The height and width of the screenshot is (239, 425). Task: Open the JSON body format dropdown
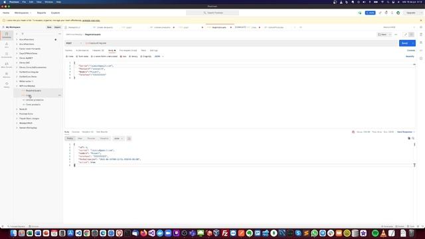pos(159,56)
